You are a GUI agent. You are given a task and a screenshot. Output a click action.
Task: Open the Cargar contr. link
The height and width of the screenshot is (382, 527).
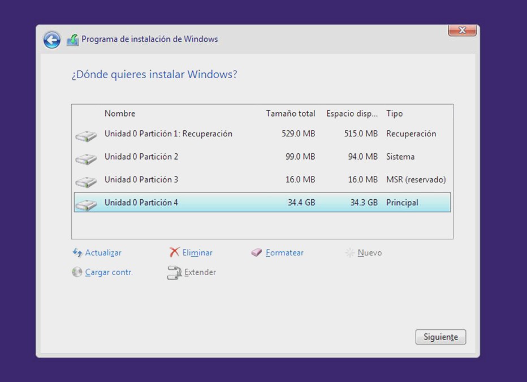tap(109, 272)
